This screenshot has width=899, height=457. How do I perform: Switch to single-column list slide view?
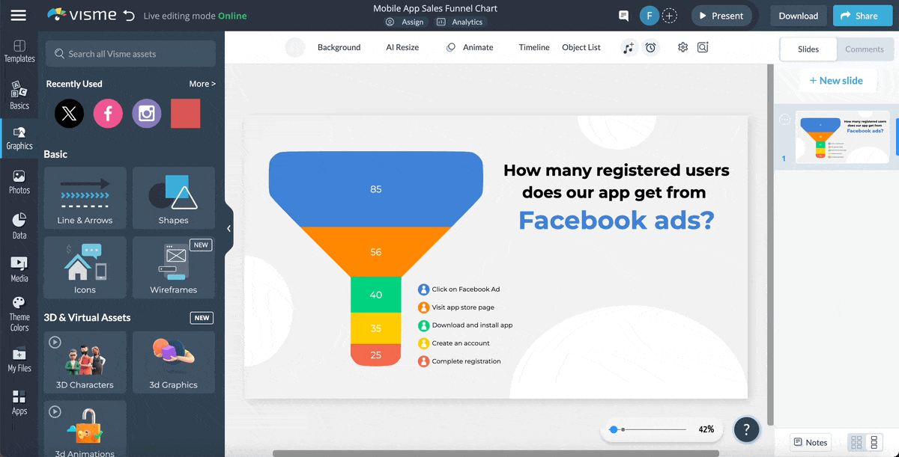tap(874, 442)
